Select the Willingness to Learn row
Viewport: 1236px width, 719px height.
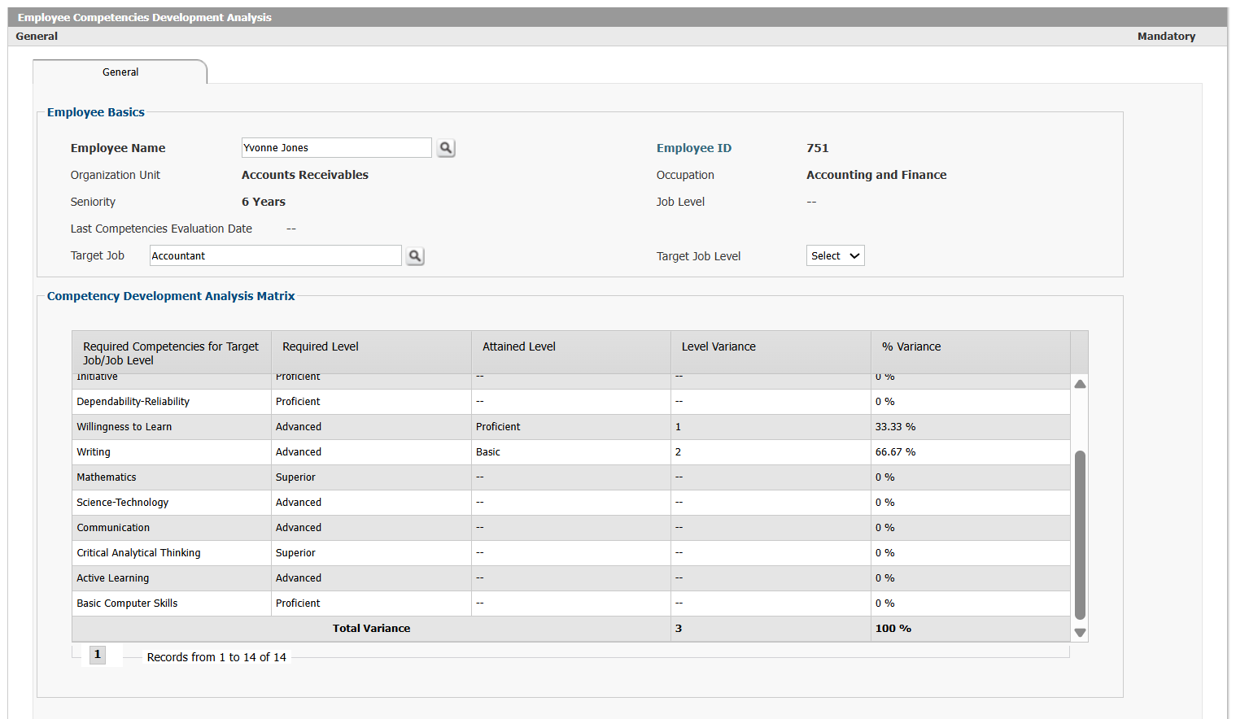[571, 427]
